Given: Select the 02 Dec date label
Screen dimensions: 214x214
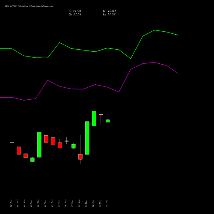Looking at the screenshot, I should pos(93,203).
